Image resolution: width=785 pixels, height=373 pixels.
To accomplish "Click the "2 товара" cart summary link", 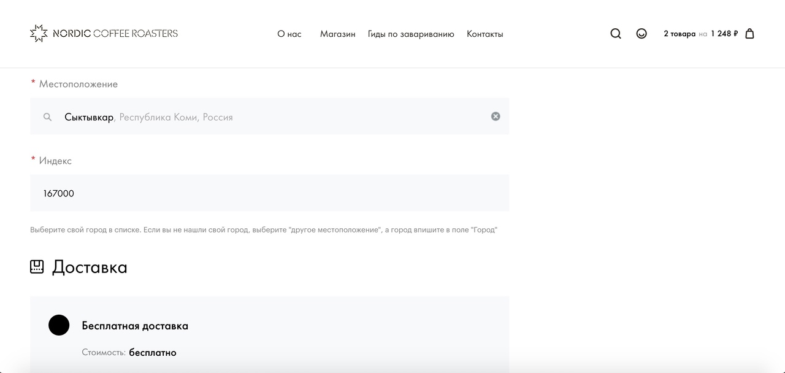I will pos(680,34).
